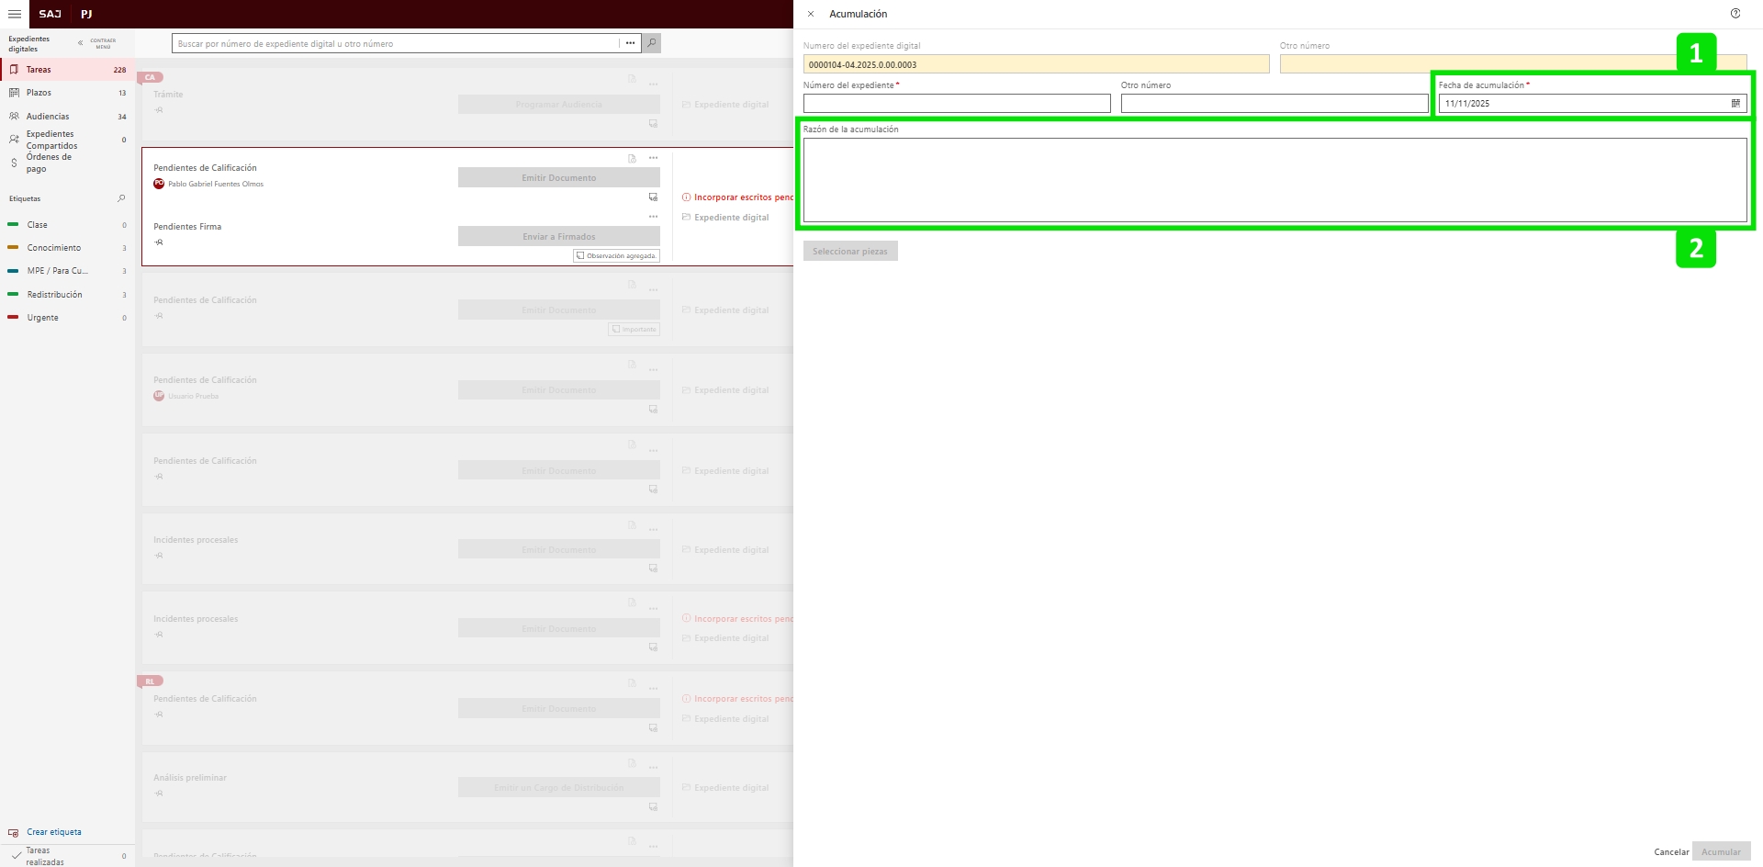Click the Número del expediente input field
1763x867 pixels.
click(x=956, y=104)
